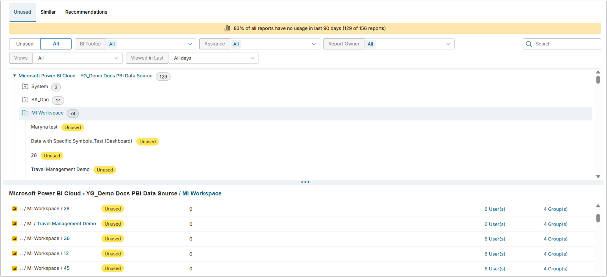Image resolution: width=607 pixels, height=277 pixels.
Task: Select MI Workspace folder in tree
Action: [47, 113]
